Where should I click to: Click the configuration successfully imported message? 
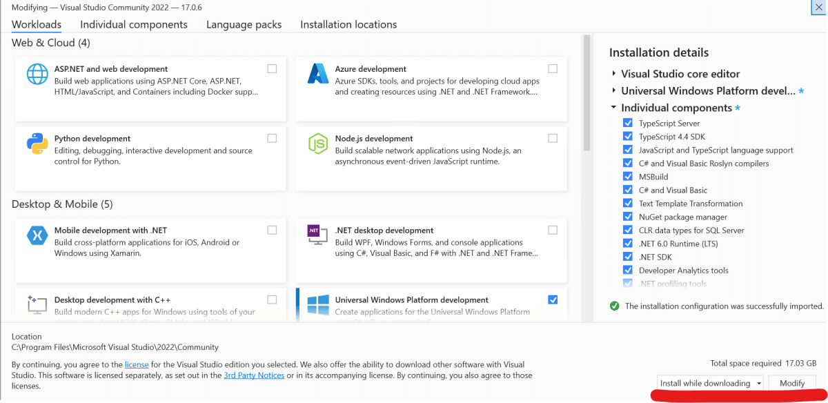tap(724, 306)
